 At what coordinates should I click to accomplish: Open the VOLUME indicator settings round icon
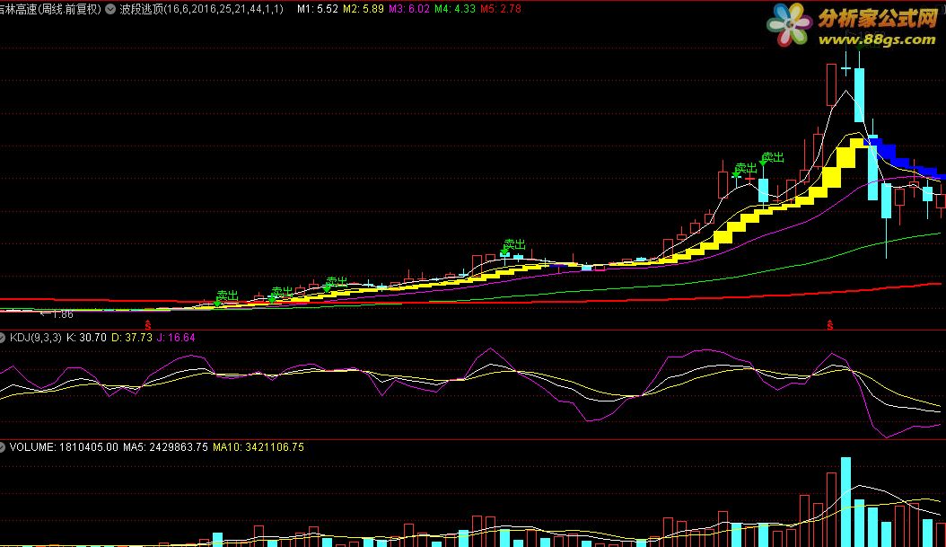tap(2, 447)
